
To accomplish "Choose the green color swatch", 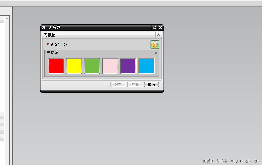I will [92, 66].
